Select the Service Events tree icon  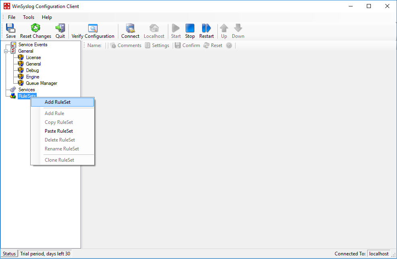click(13, 45)
